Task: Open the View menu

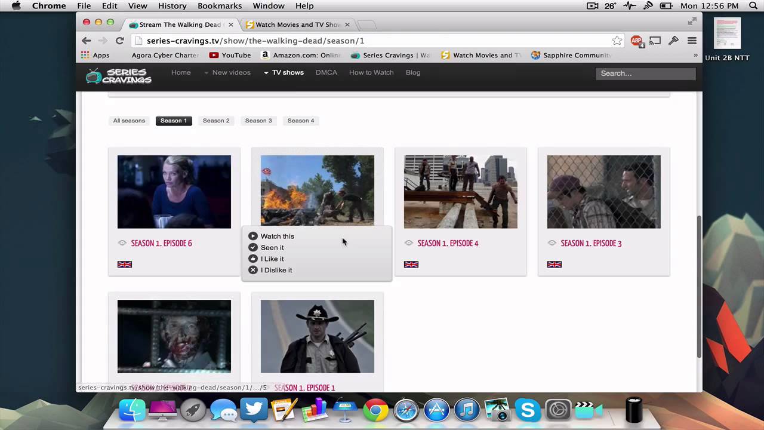Action: pyautogui.click(x=137, y=6)
